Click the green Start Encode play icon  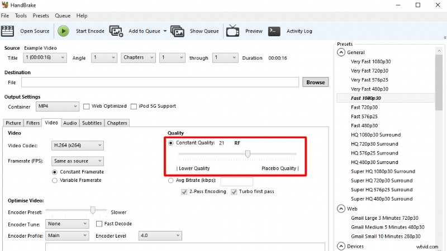pos(63,31)
